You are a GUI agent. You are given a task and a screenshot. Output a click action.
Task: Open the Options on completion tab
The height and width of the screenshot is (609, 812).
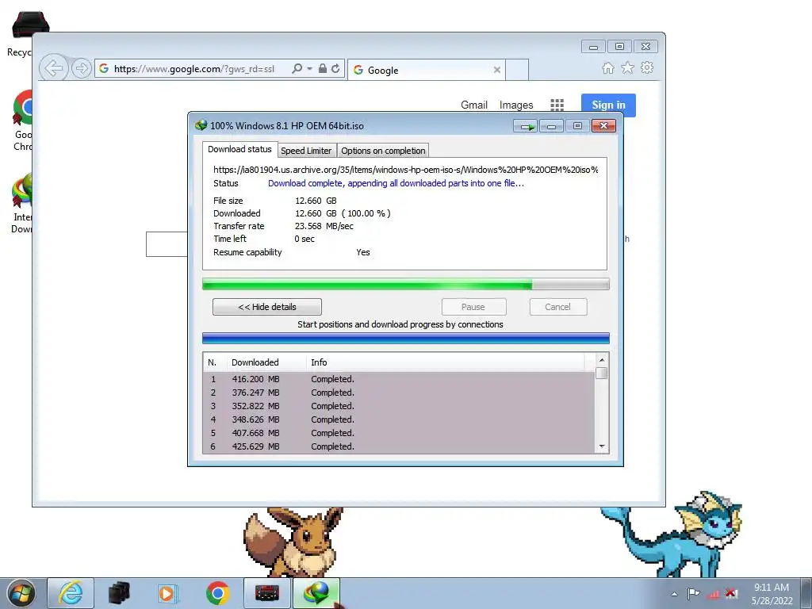click(x=383, y=151)
